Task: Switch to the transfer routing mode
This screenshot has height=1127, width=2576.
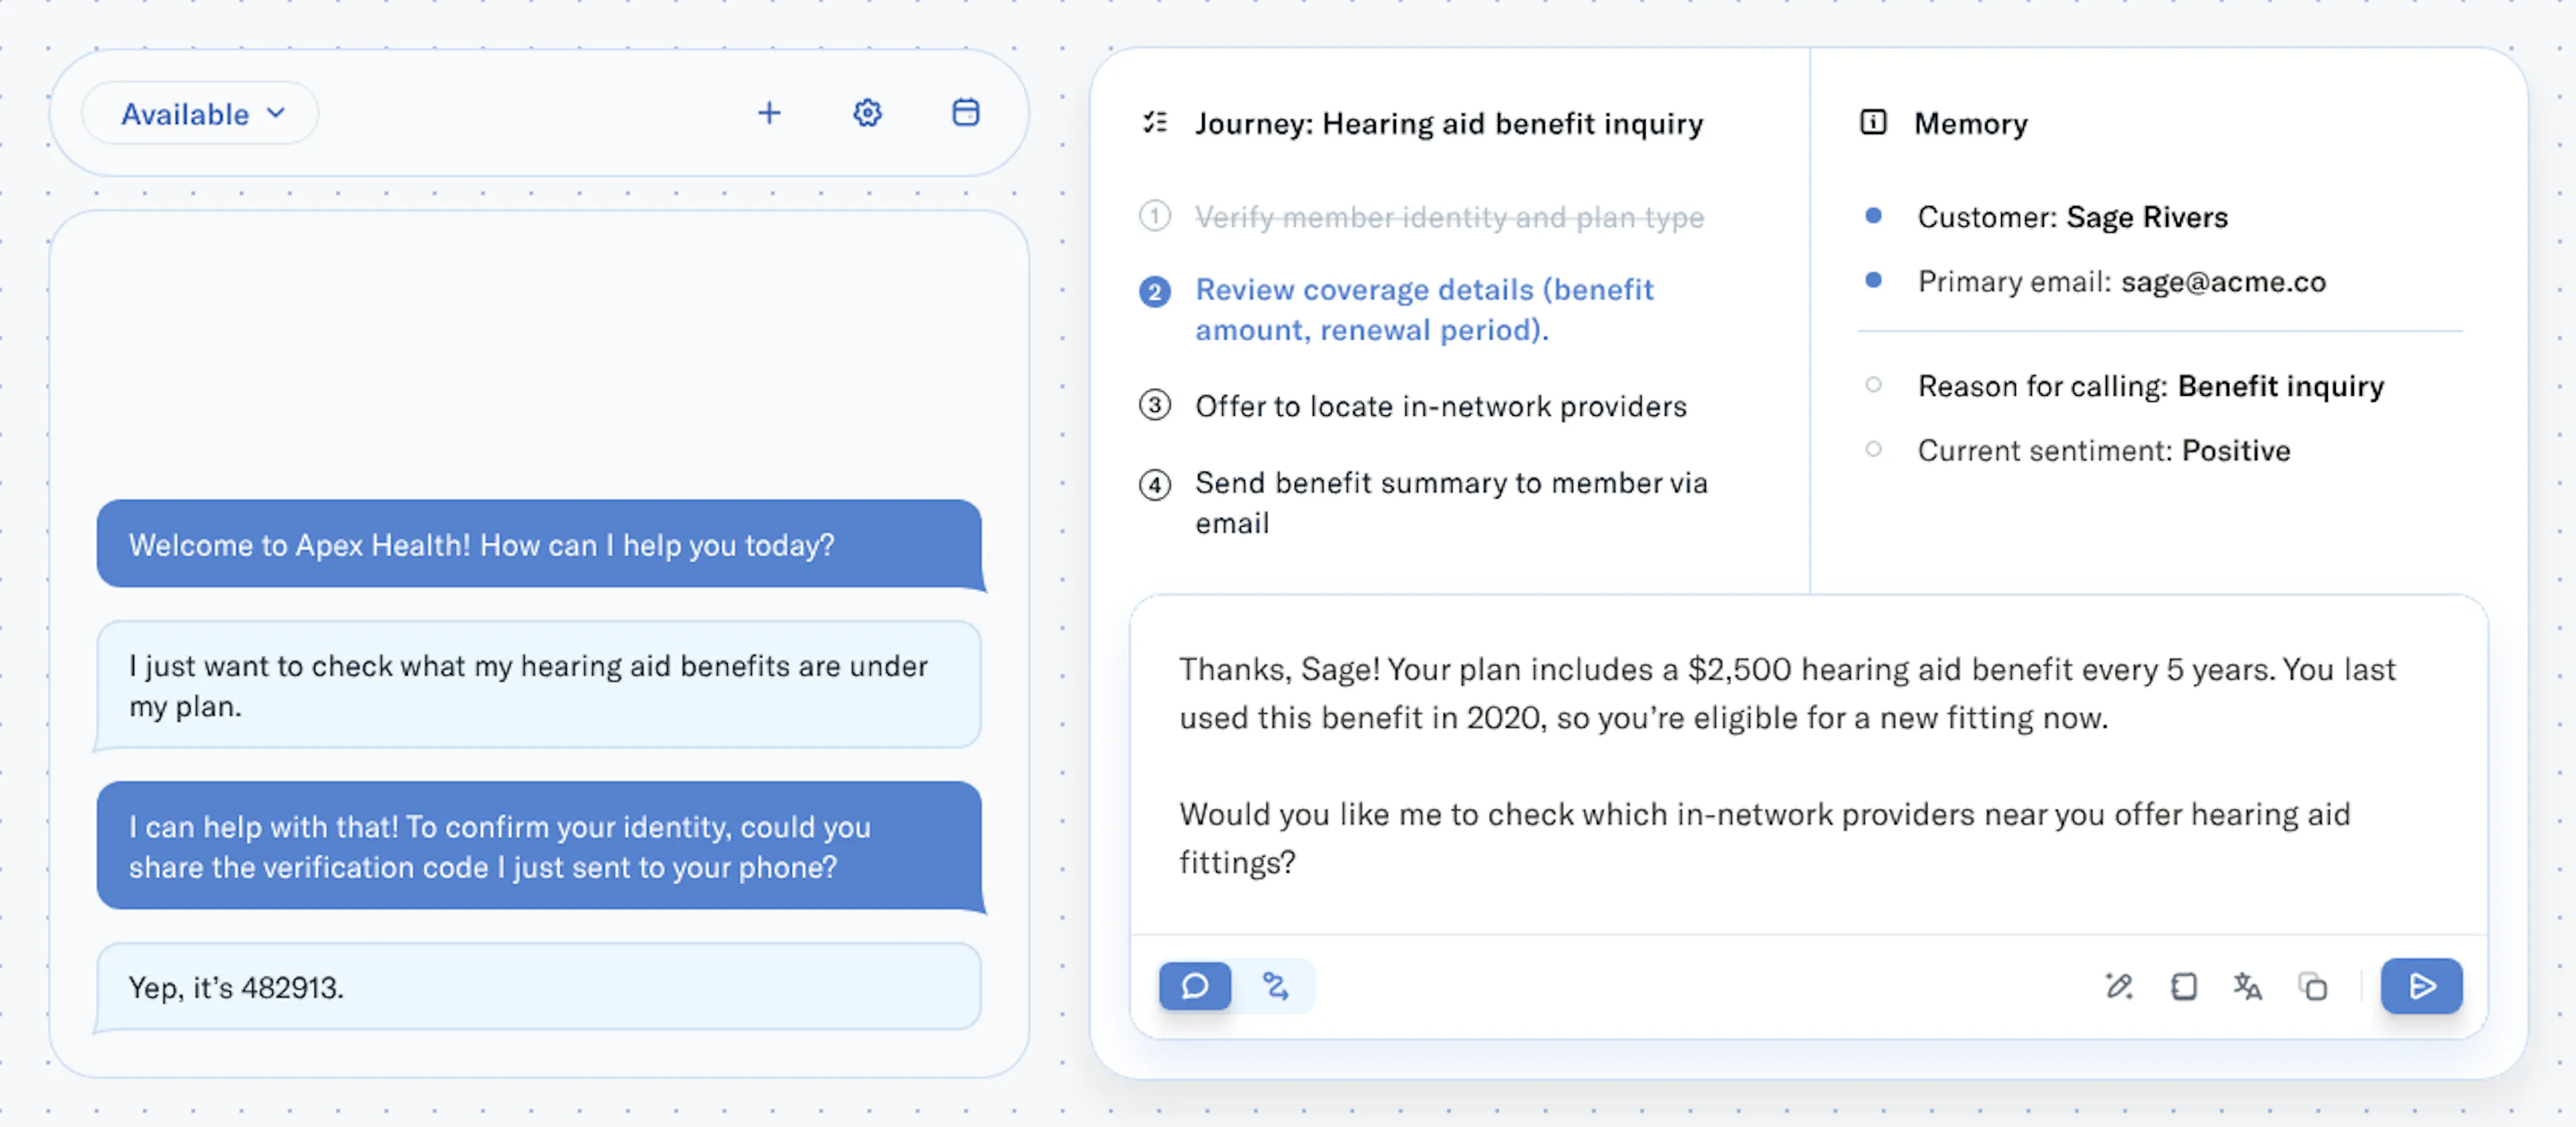Action: pos(1275,987)
